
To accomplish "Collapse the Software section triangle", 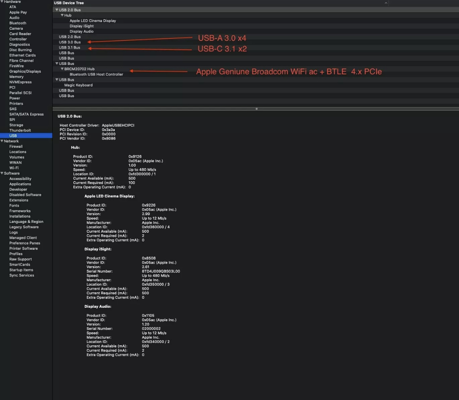I will 2,173.
